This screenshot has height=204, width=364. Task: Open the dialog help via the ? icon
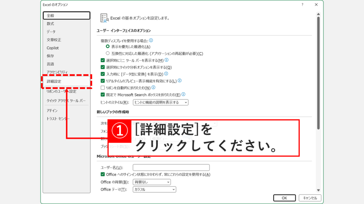(x=302, y=5)
